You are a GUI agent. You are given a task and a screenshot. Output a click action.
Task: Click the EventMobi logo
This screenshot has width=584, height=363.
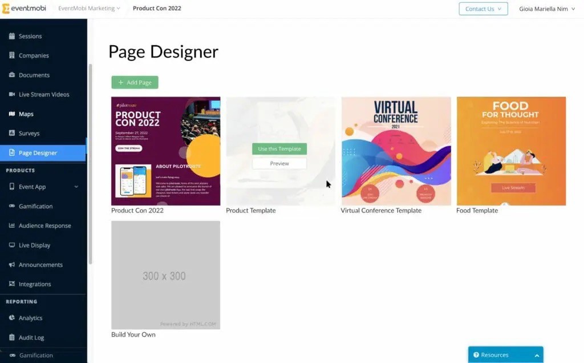[x=24, y=8]
